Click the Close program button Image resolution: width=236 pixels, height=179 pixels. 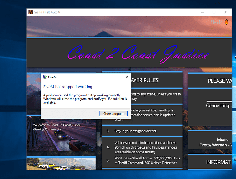113,113
